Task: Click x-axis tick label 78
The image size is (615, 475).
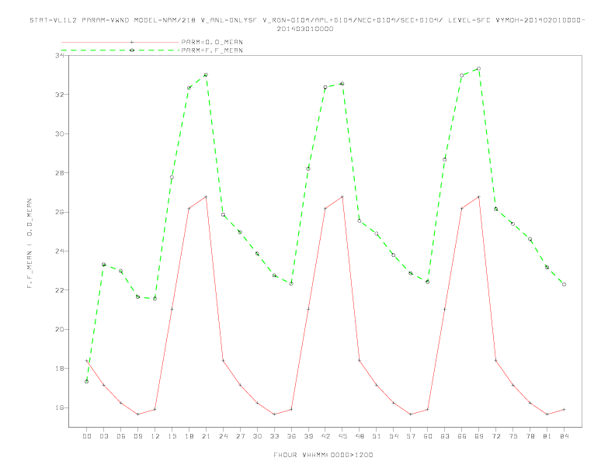Action: 530,436
